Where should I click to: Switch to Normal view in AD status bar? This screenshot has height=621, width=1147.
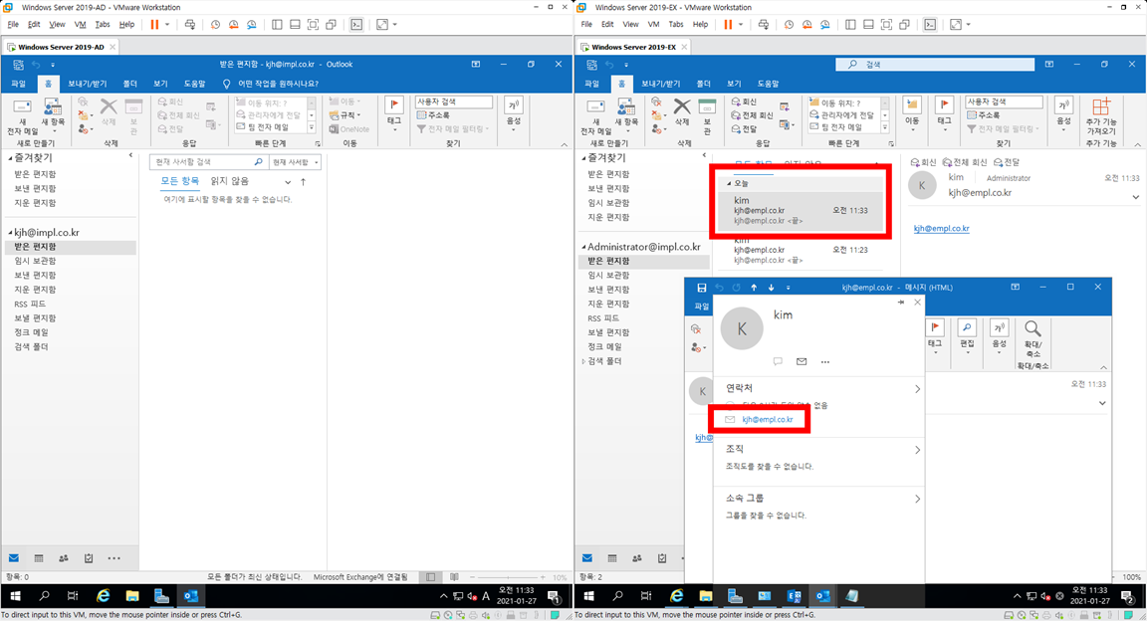coord(431,577)
